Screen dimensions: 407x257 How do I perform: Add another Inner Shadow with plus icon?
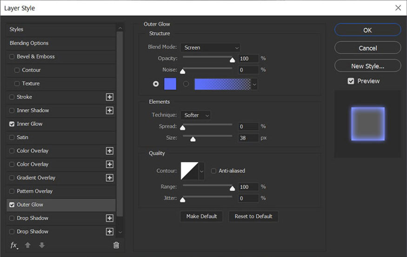coord(109,111)
